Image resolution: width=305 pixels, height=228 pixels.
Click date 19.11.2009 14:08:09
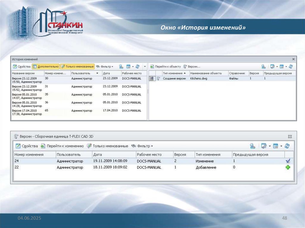pyautogui.click(x=110, y=161)
